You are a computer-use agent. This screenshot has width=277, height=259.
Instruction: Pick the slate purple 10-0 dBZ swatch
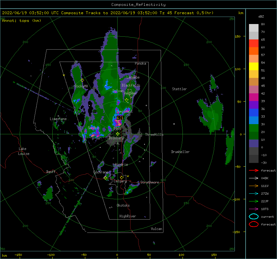(254, 144)
